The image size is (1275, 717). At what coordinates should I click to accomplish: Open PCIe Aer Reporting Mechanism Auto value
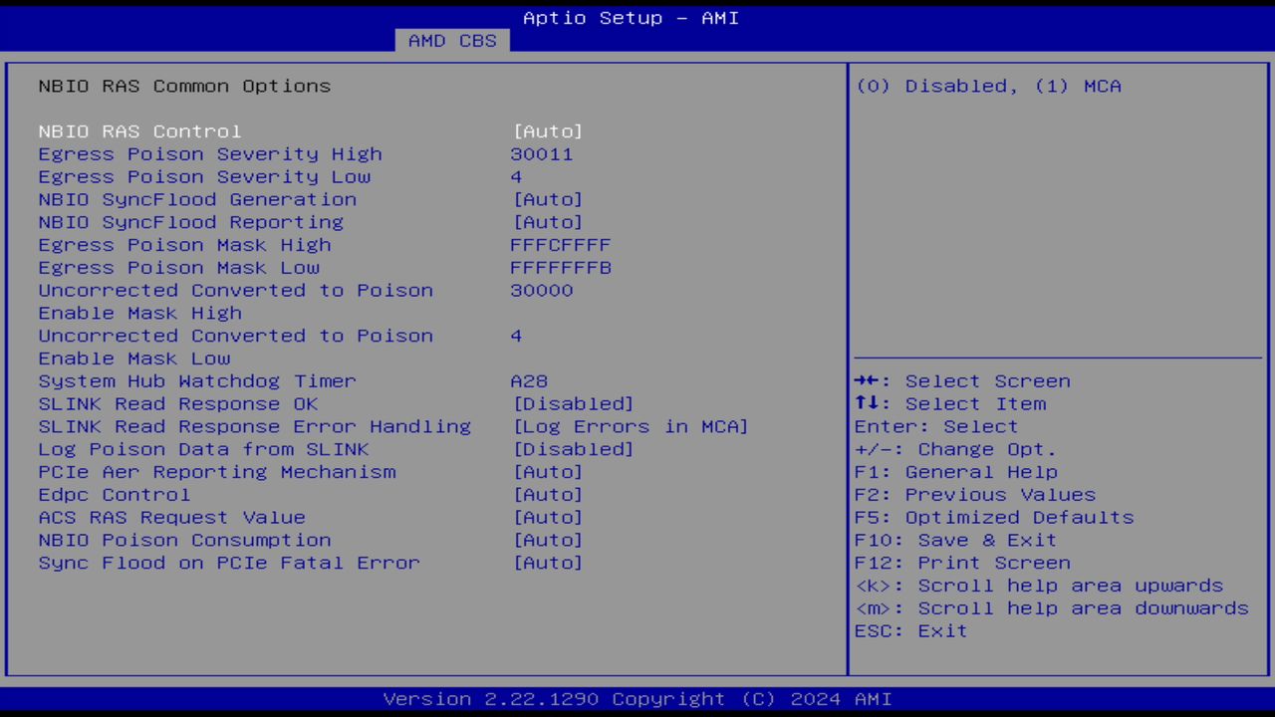pyautogui.click(x=548, y=472)
